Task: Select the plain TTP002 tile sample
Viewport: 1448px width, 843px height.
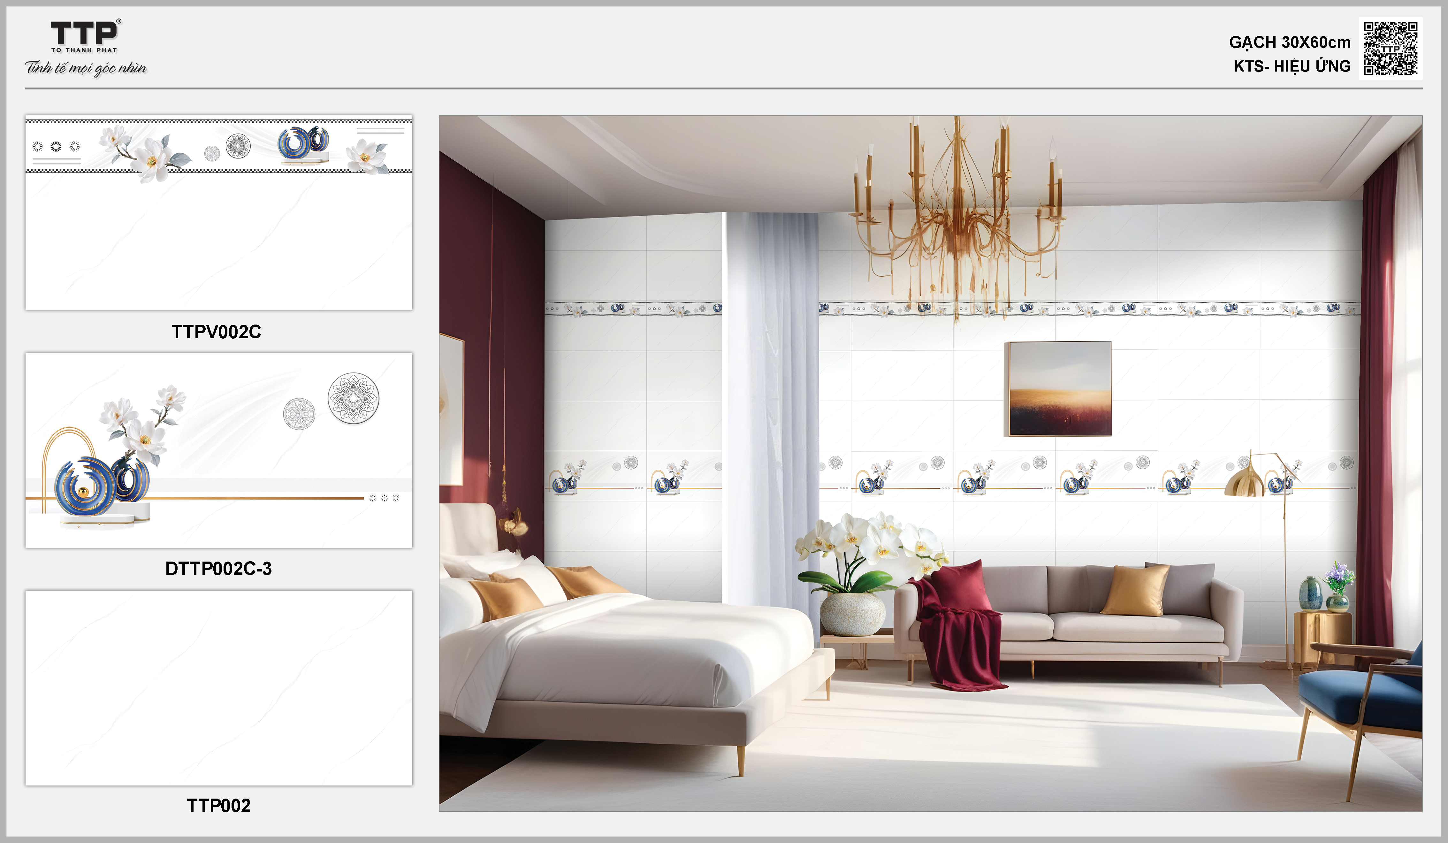Action: pyautogui.click(x=219, y=688)
